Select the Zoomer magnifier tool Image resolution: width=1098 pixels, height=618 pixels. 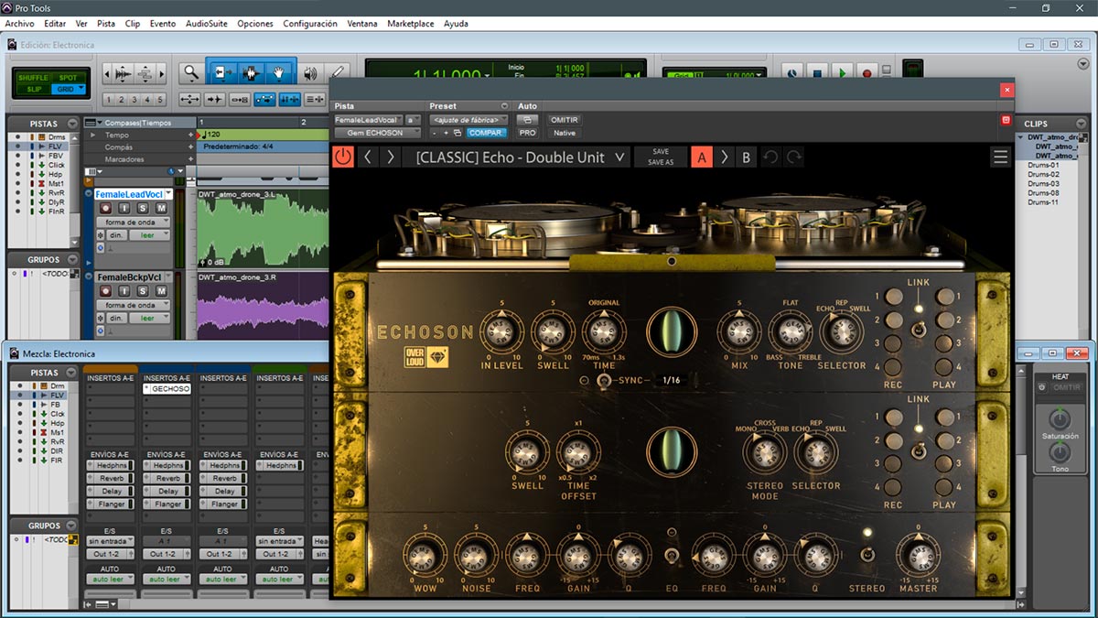click(x=190, y=73)
